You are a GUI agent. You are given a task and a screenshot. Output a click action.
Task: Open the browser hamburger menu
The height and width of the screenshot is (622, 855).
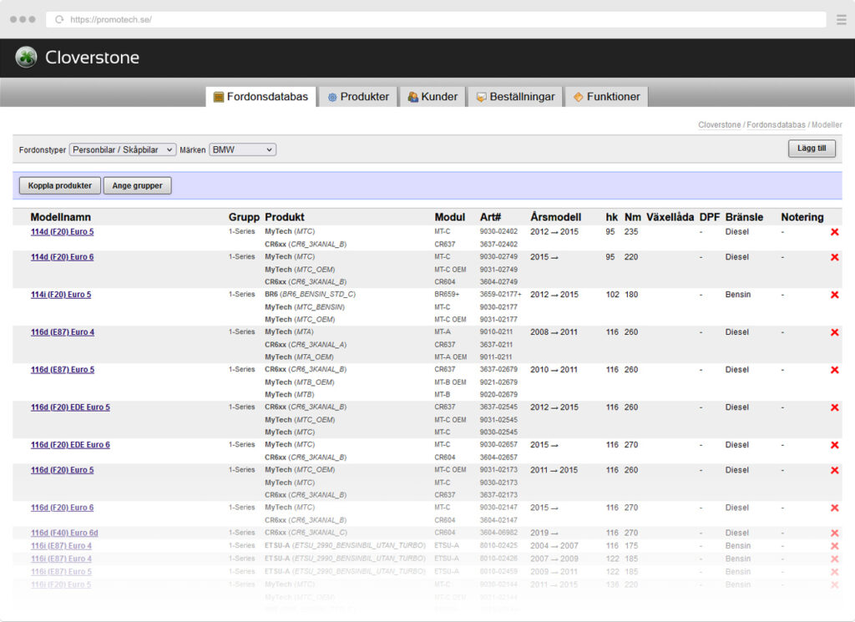[842, 20]
